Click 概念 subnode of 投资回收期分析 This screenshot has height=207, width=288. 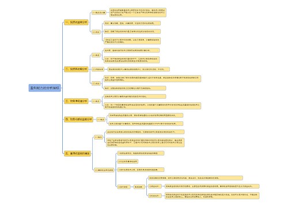pos(96,55)
